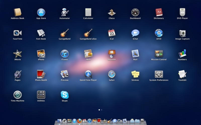Launch Skype
Image resolution: width=201 pixels, height=125 pixels.
pos(65,95)
